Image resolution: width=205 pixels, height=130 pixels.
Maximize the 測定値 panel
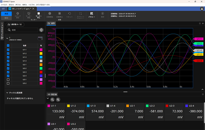tap(203, 94)
